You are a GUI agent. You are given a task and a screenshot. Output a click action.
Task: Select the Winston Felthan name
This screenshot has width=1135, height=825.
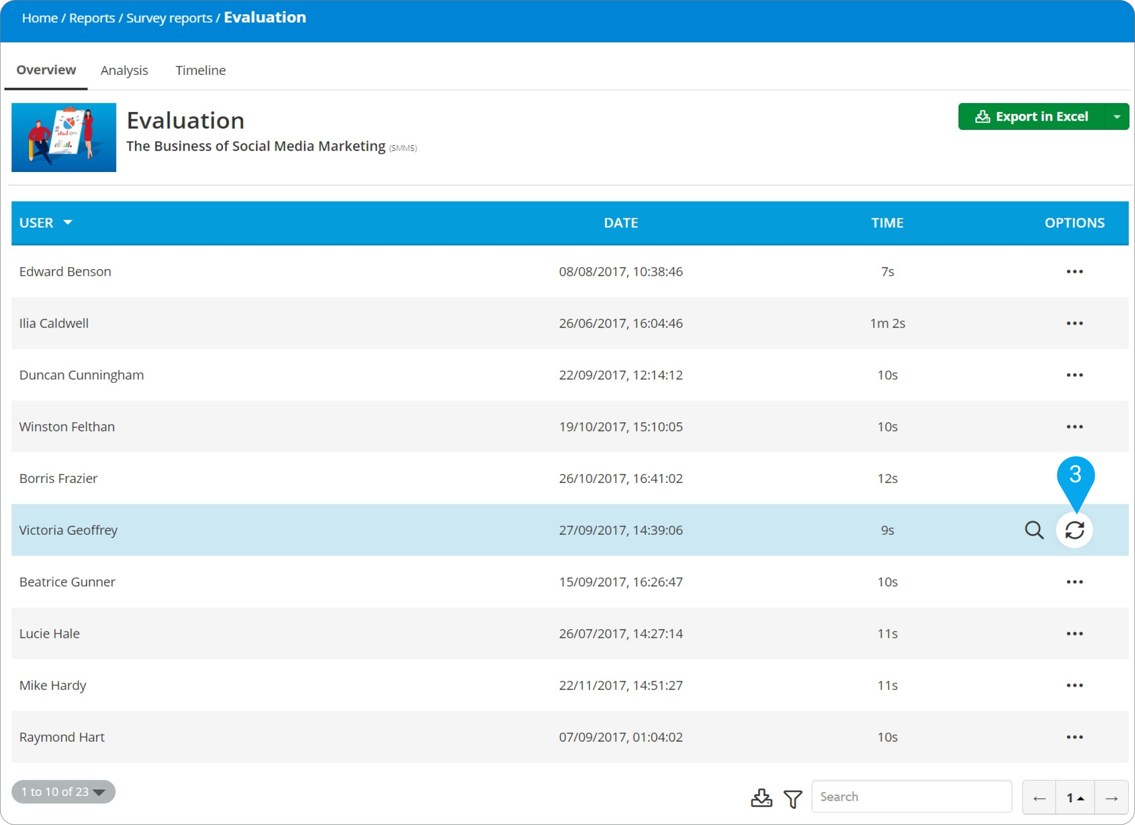click(67, 427)
